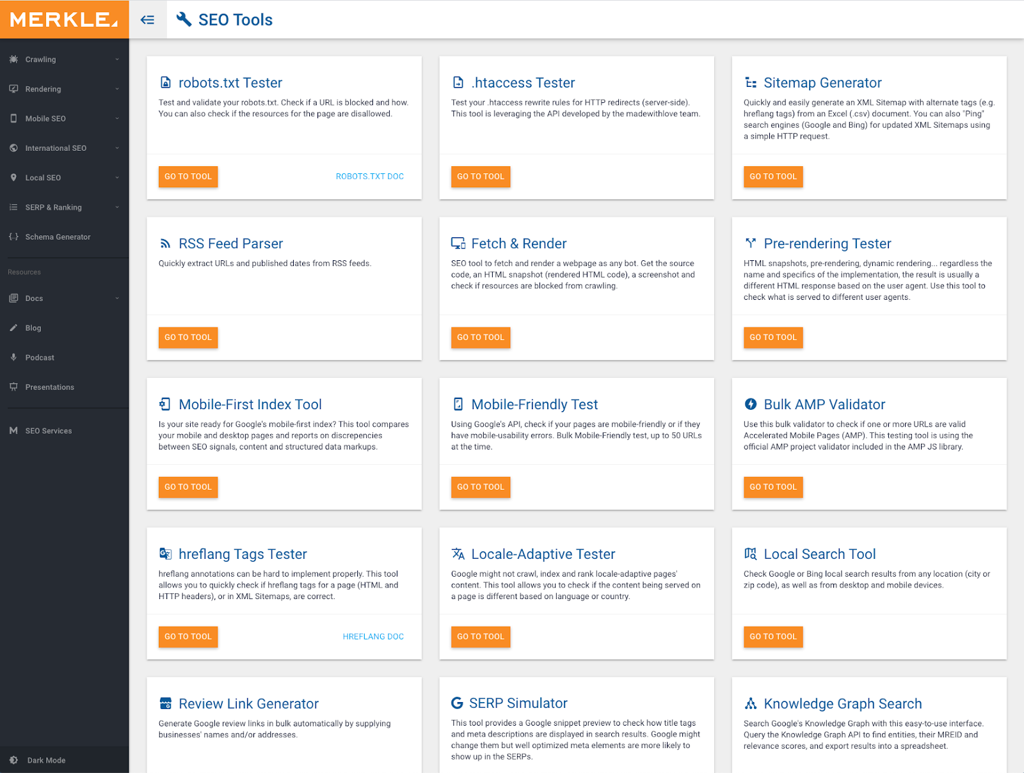Open the Podcast sidebar item
The width and height of the screenshot is (1024, 773).
tap(40, 357)
